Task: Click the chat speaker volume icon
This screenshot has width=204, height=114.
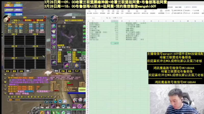Action: 5,79
